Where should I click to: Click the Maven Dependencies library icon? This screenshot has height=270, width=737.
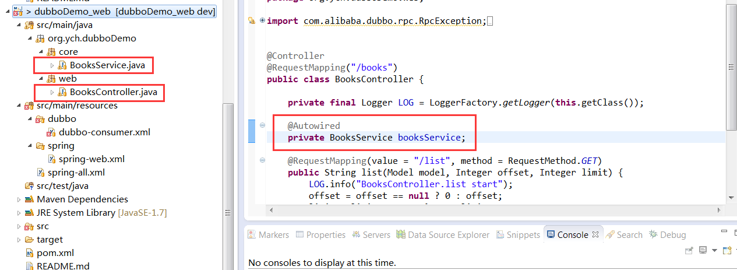pos(29,199)
